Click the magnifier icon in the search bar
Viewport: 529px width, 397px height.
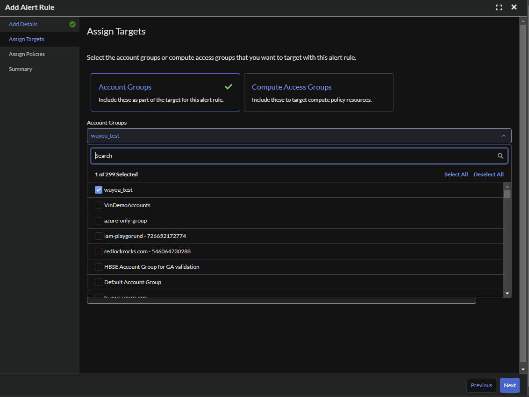click(x=500, y=155)
